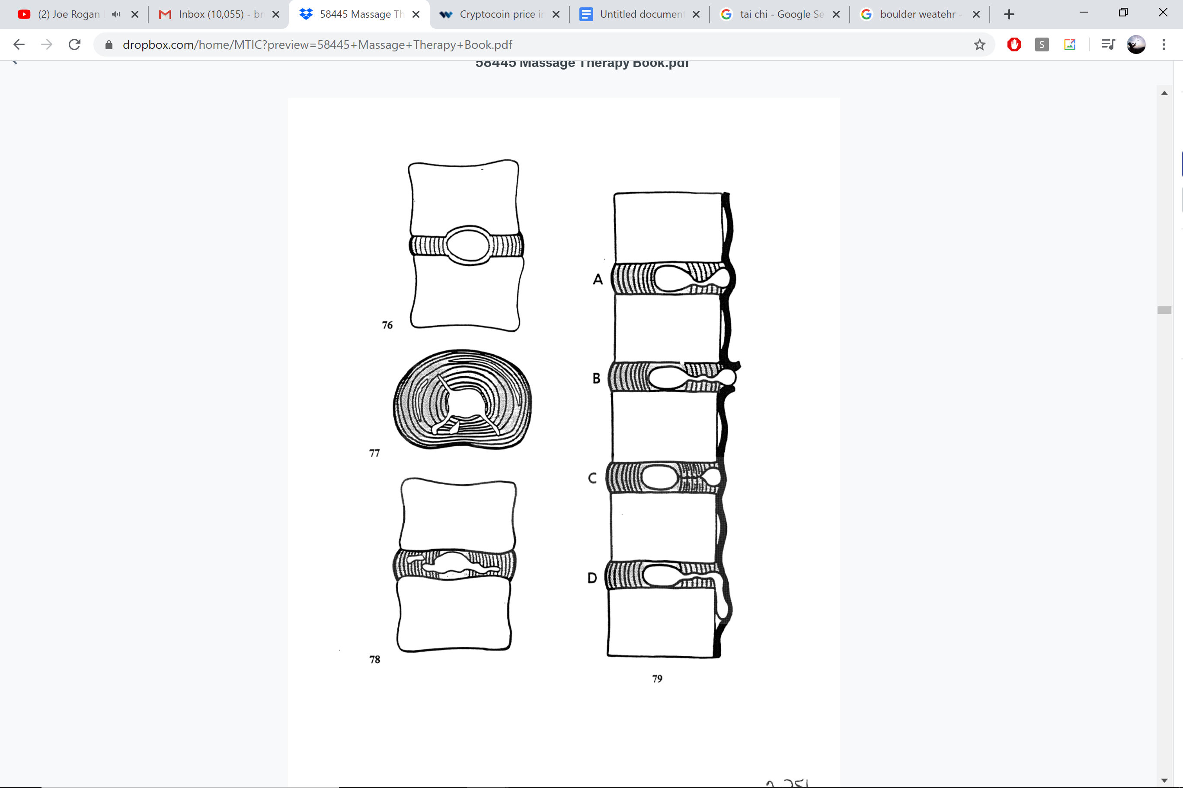
Task: Open Chrome three-dot menu
Action: (x=1164, y=45)
